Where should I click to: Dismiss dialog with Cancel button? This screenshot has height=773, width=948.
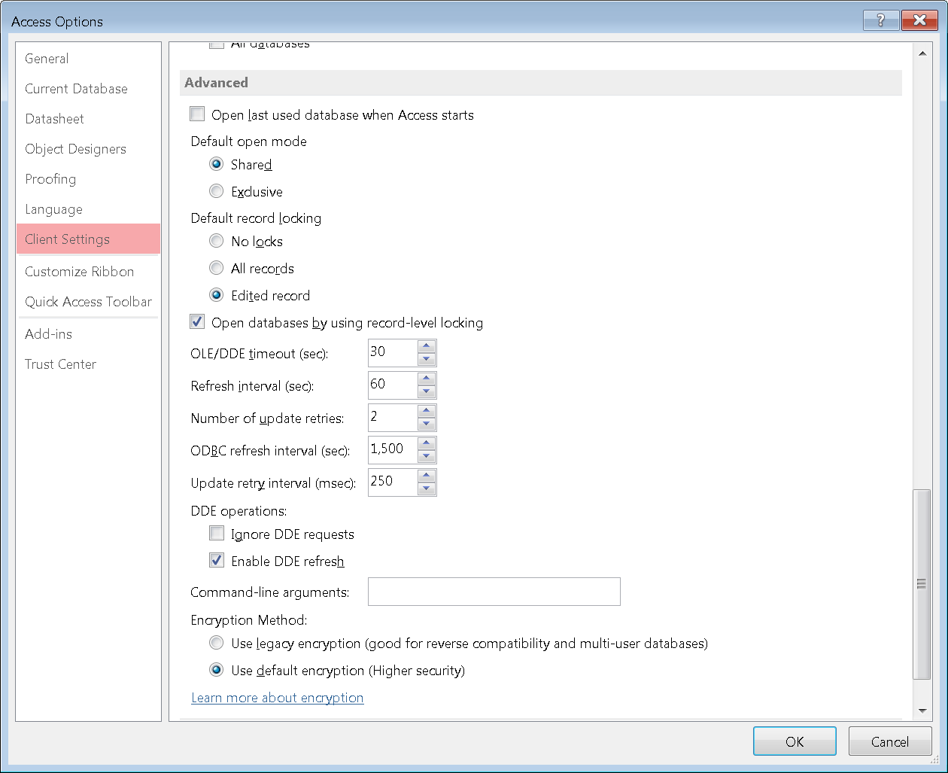(x=890, y=741)
